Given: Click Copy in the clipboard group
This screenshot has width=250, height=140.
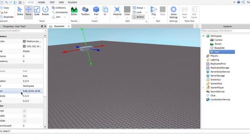Looking at the screenshot, I should click(5, 8).
